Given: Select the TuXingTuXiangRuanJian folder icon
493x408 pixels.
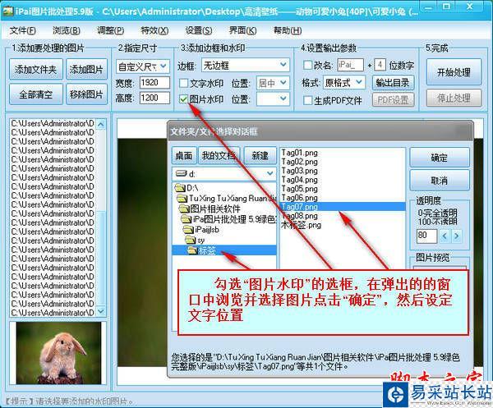Looking at the screenshot, I should point(182,199).
